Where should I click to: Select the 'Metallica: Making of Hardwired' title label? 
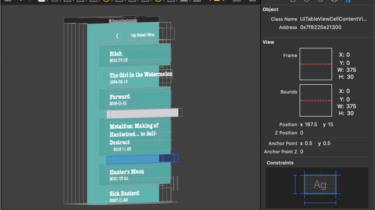(134, 134)
